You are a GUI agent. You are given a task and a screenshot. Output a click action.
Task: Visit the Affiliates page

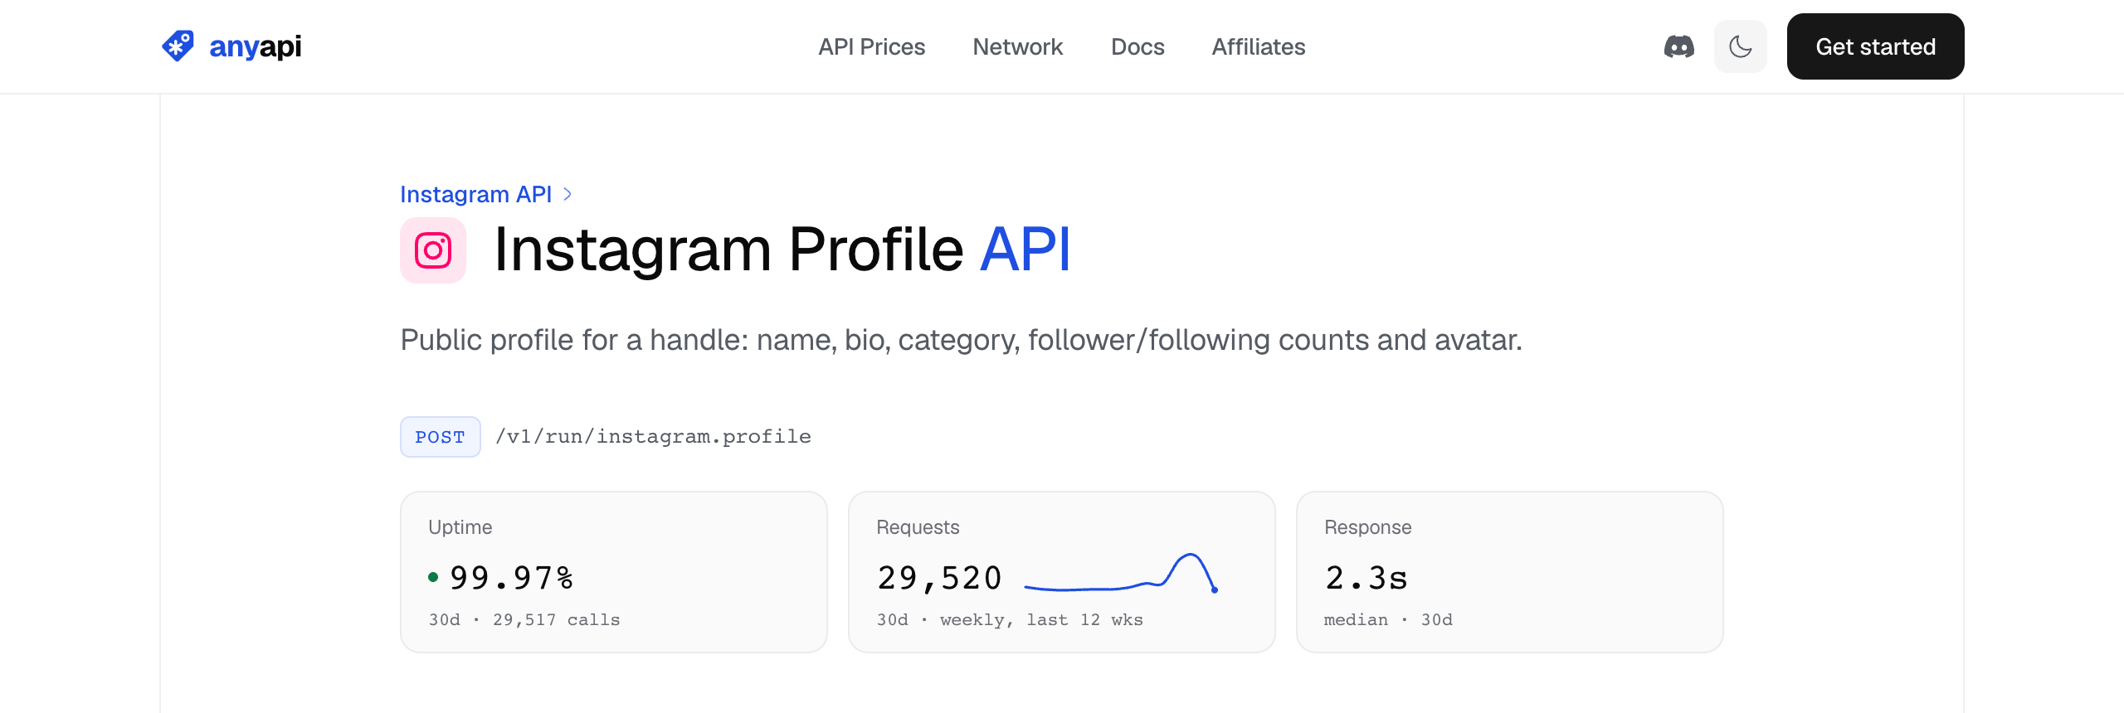coord(1259,46)
